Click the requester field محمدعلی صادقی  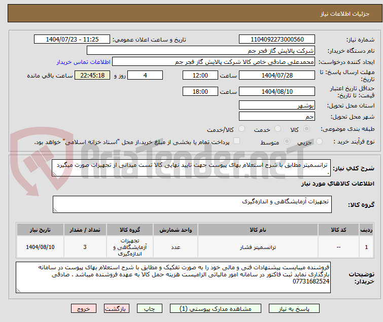click(x=214, y=62)
